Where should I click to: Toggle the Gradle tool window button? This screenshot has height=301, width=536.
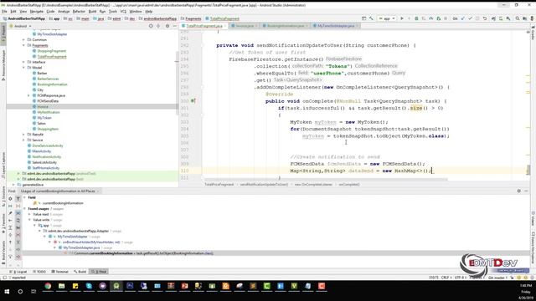[x=533, y=33]
